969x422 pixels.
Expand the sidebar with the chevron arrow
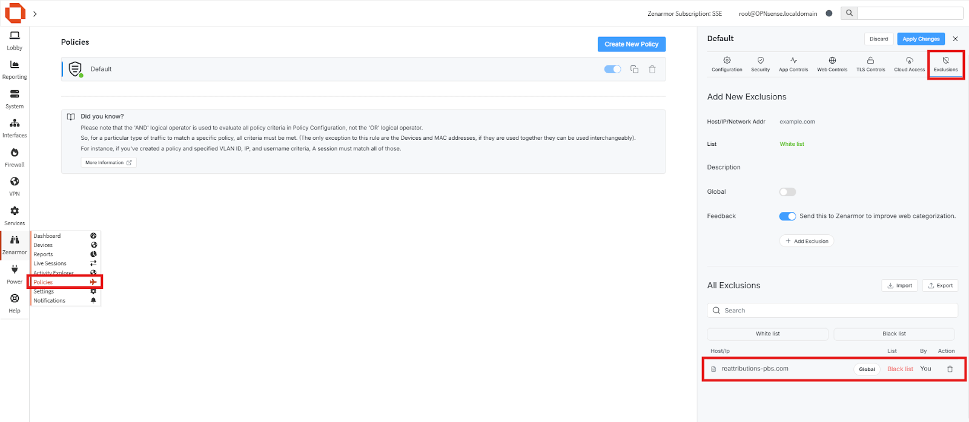35,14
